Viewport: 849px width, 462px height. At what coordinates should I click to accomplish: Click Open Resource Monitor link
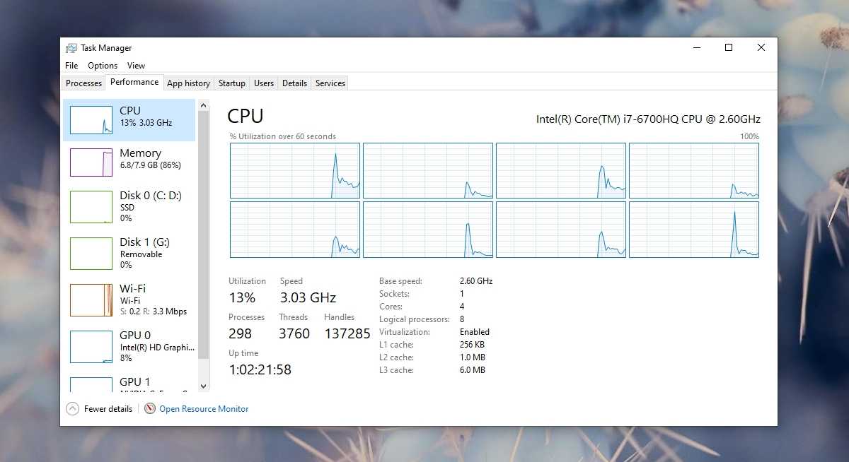[204, 409]
